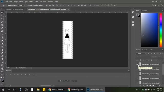The image size is (164, 92).
Task: Select the Zoom tool
Action: 2,72
